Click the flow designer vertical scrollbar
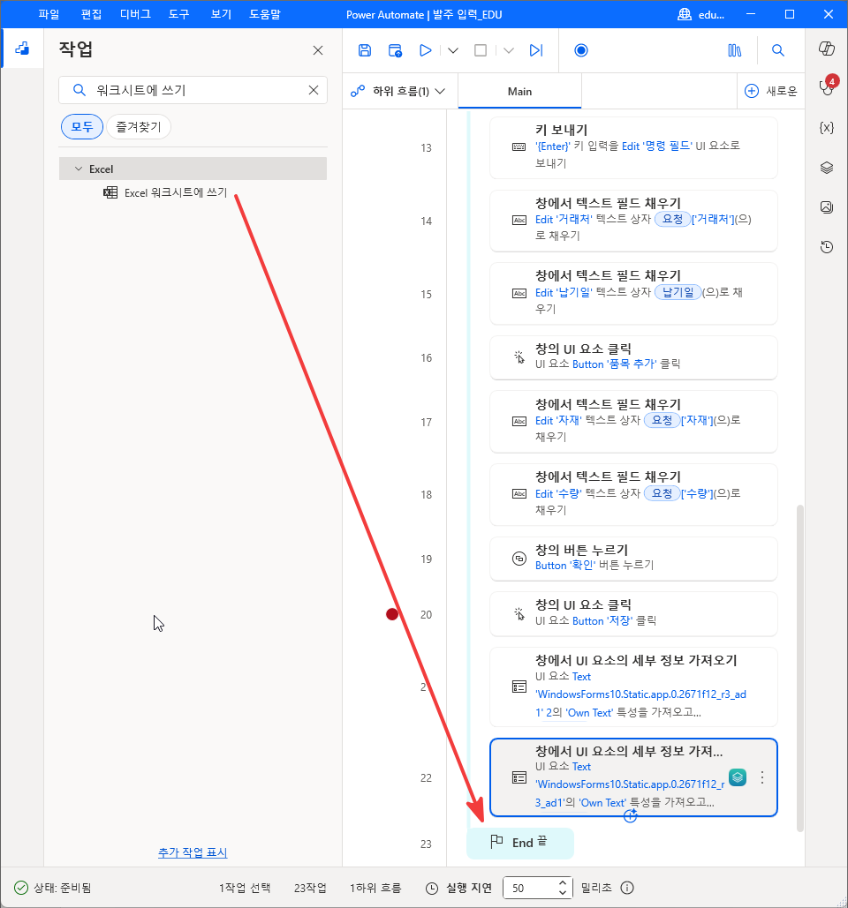Viewport: 848px width, 908px height. pos(800,668)
